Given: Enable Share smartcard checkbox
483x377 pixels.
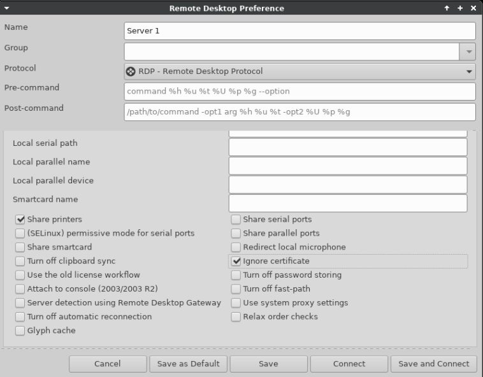Looking at the screenshot, I should pos(20,247).
